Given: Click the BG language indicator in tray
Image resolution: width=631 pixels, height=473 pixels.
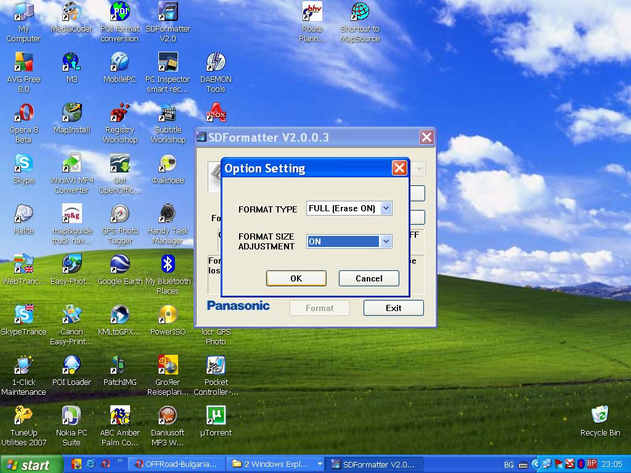Looking at the screenshot, I should 509,464.
